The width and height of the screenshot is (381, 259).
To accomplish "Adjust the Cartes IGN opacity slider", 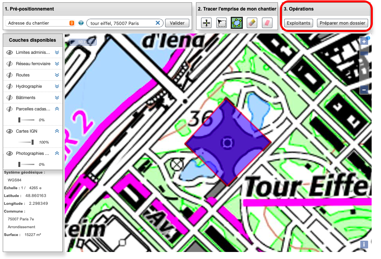I will tap(26, 142).
